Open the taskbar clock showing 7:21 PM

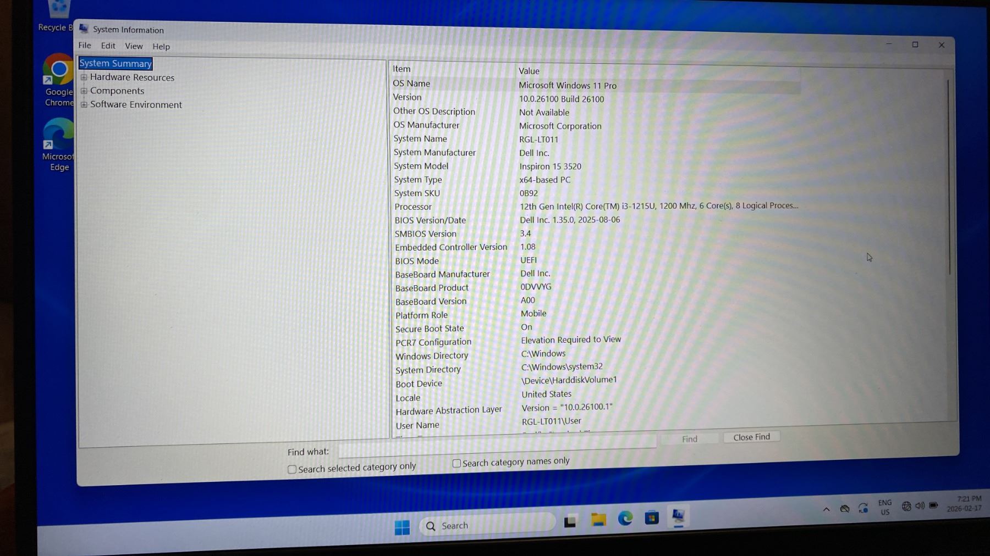965,503
